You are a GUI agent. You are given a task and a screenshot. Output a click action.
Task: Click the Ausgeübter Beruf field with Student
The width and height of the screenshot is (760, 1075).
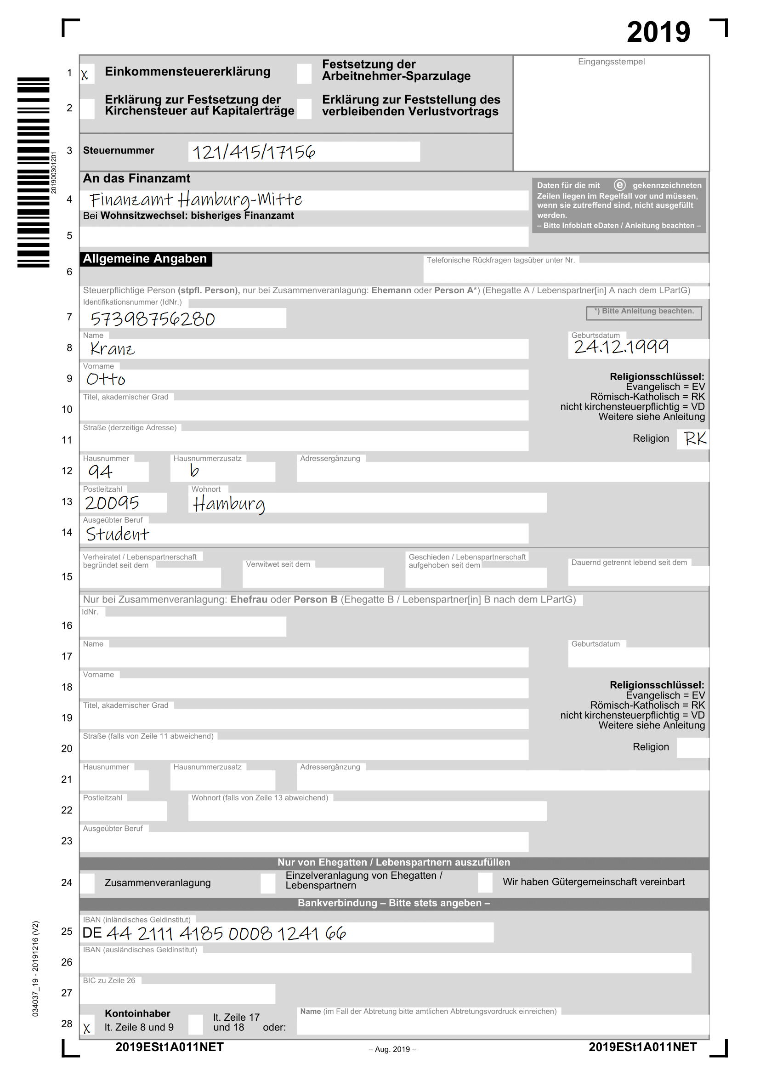[x=304, y=534]
